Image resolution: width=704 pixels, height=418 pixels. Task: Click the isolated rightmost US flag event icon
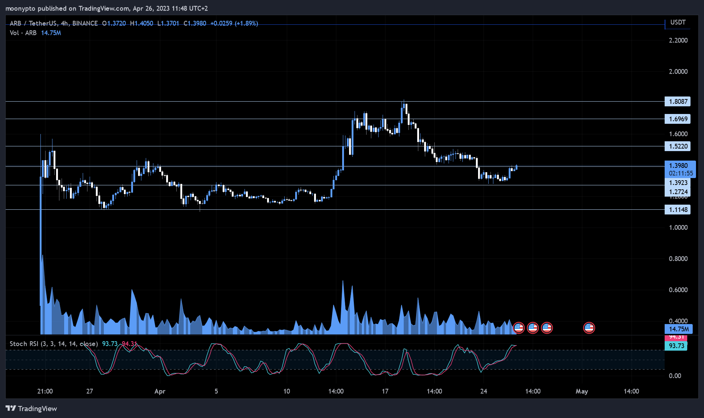(x=589, y=328)
